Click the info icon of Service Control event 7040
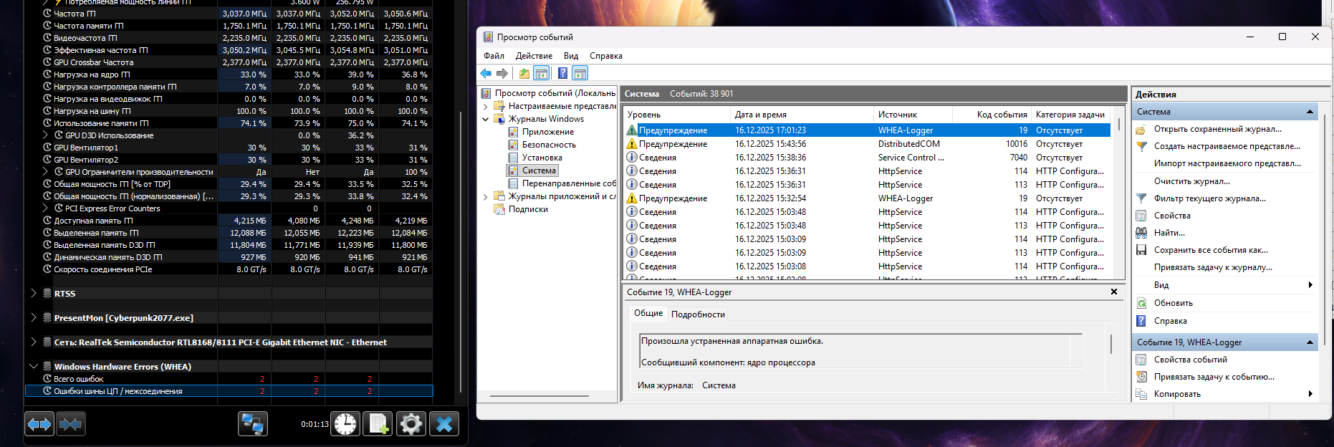The width and height of the screenshot is (1334, 447). [632, 158]
